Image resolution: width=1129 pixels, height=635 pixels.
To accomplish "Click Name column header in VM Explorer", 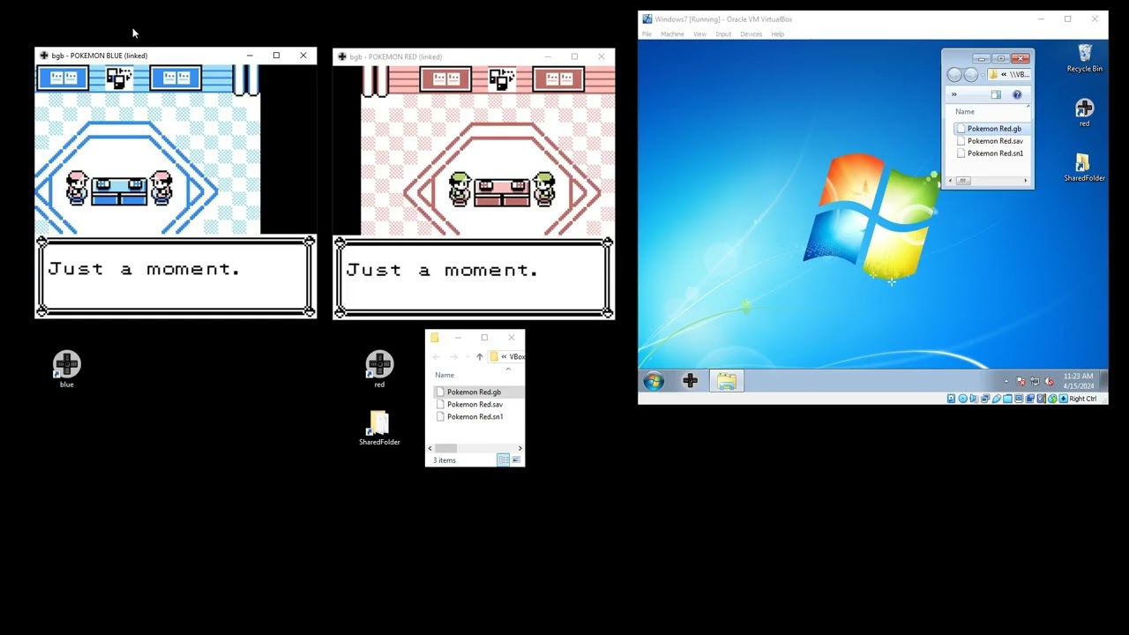I will coord(965,112).
